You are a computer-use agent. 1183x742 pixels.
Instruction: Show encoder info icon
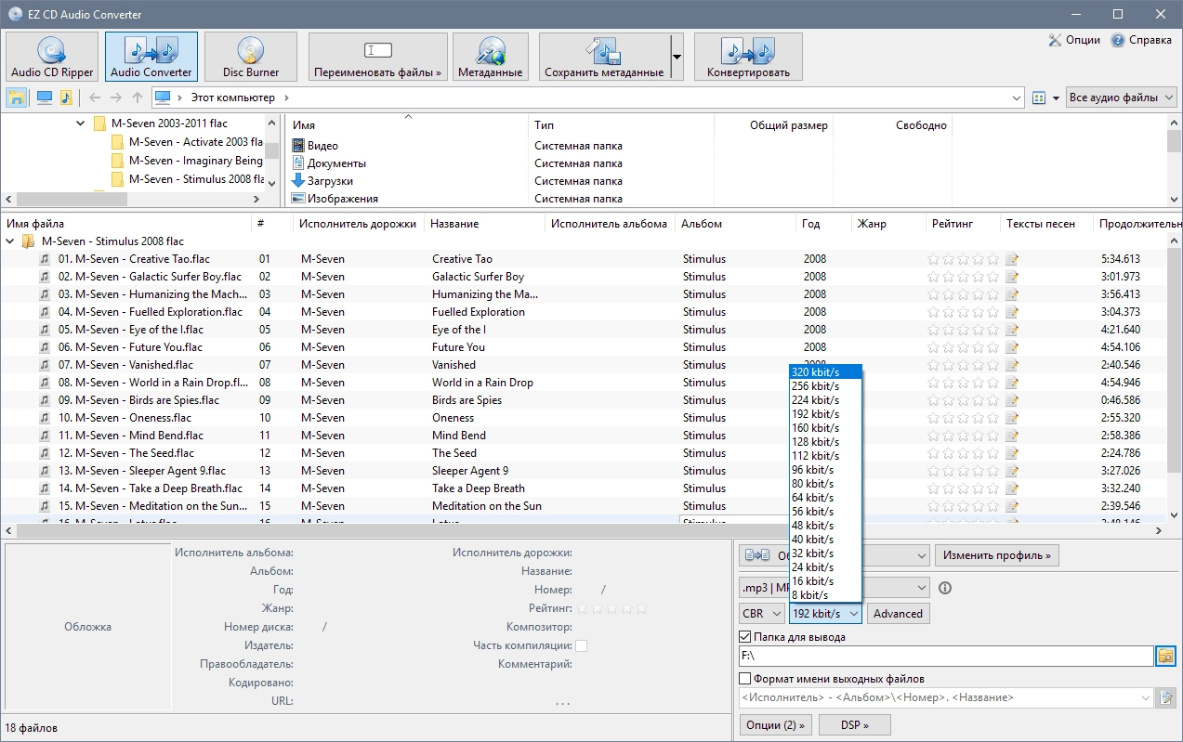pyautogui.click(x=945, y=587)
